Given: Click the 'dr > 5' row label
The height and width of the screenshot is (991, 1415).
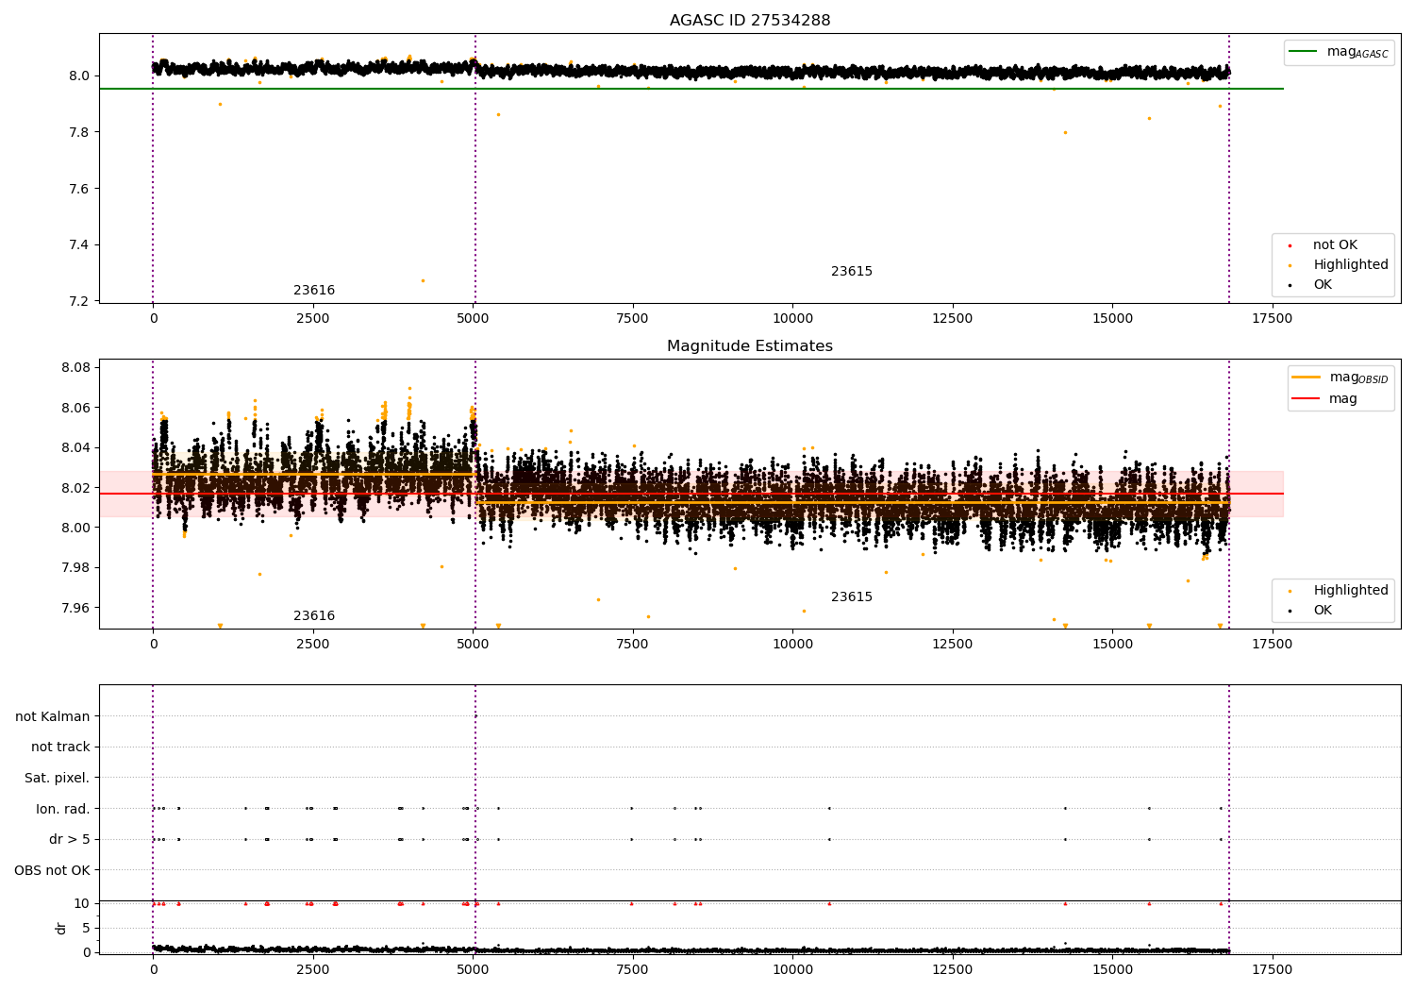Looking at the screenshot, I should pyautogui.click(x=70, y=840).
